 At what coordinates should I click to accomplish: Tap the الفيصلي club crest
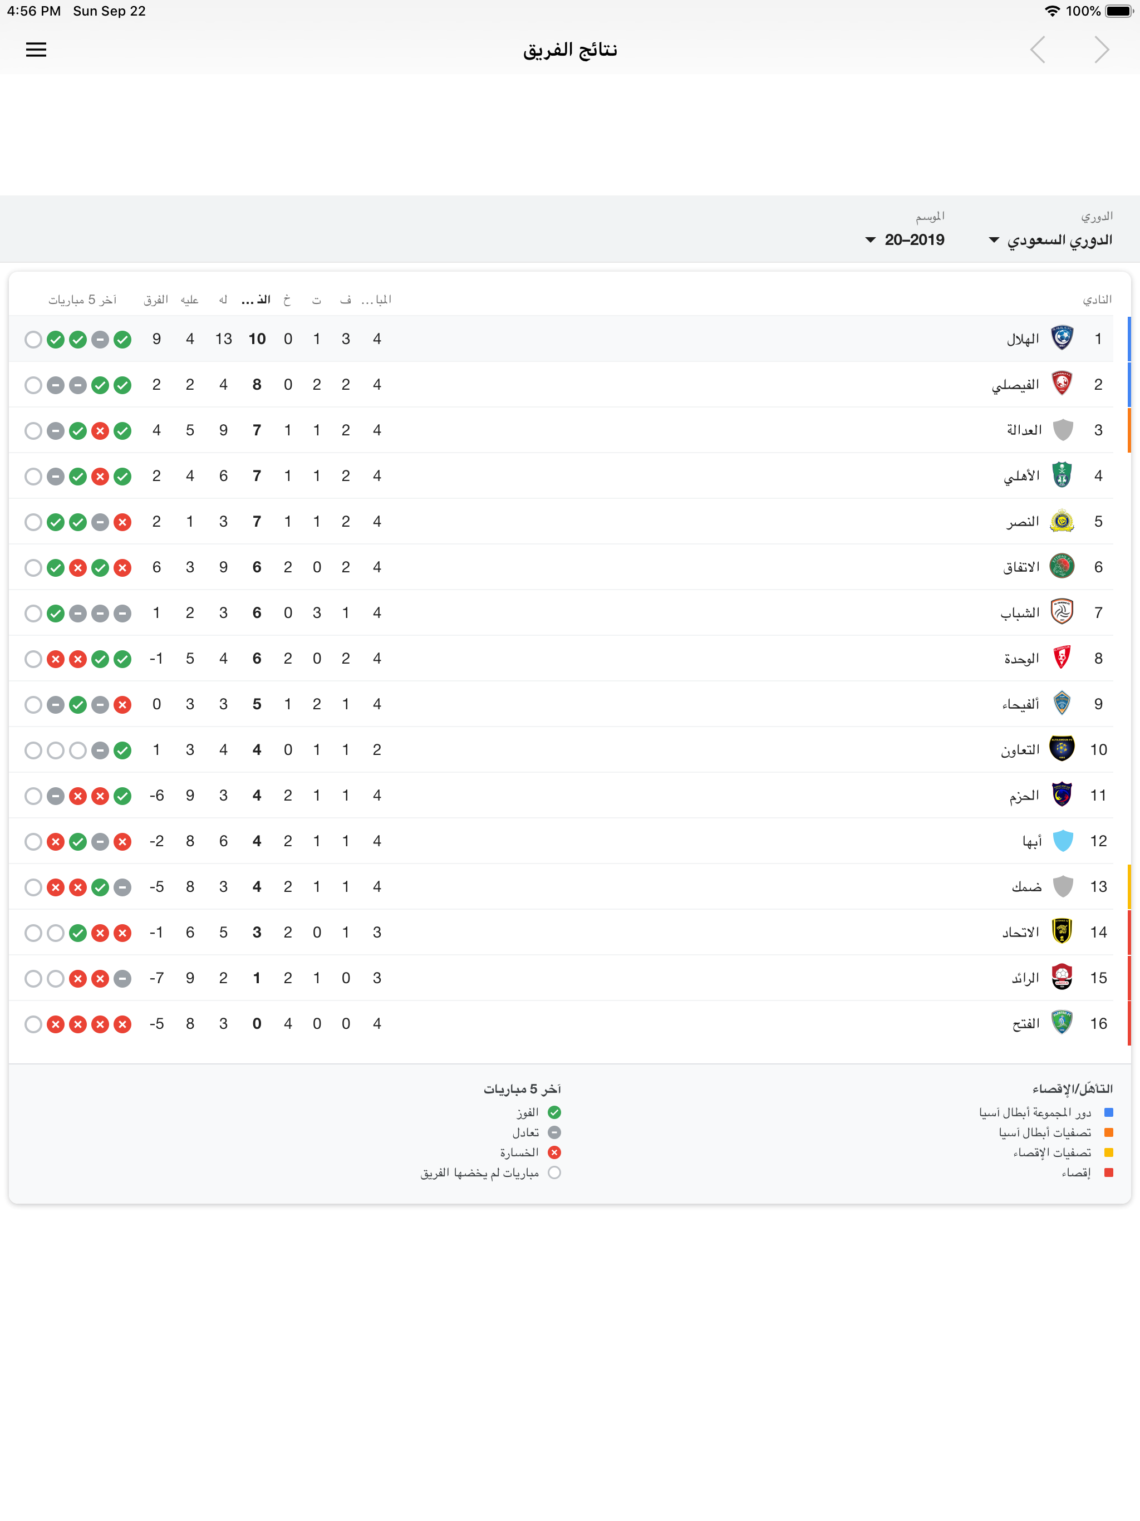click(1062, 384)
